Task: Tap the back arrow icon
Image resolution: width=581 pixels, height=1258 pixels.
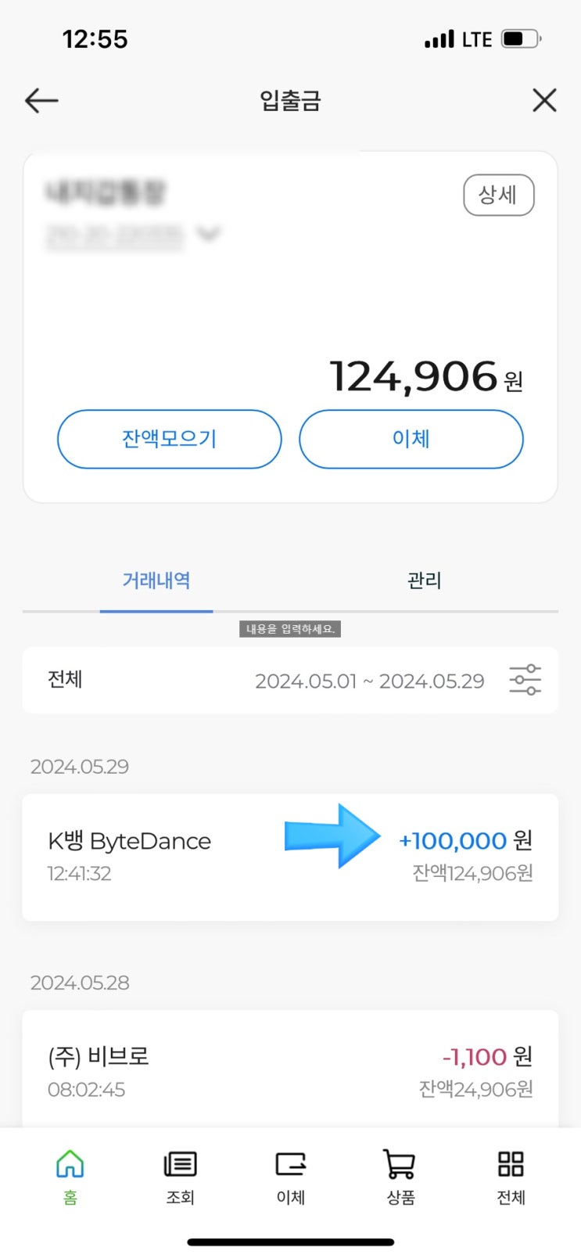Action: [41, 100]
